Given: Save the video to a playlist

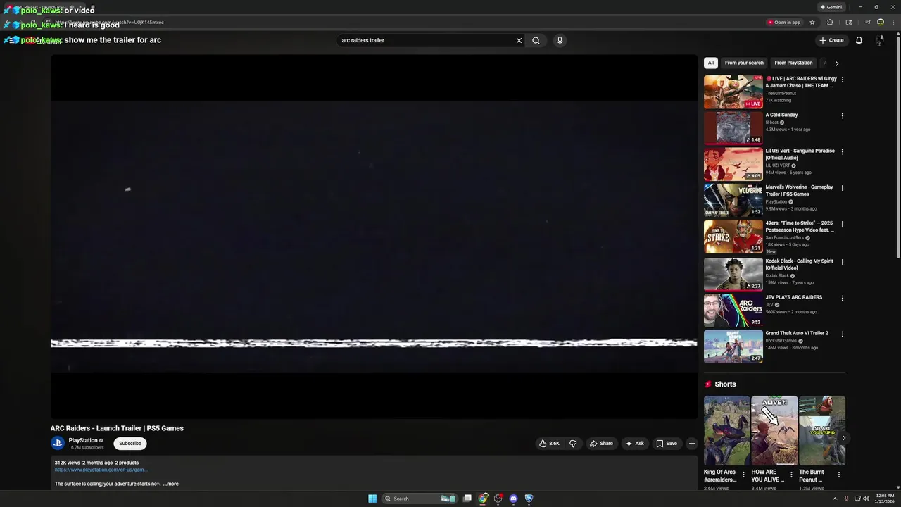Looking at the screenshot, I should coord(667,444).
